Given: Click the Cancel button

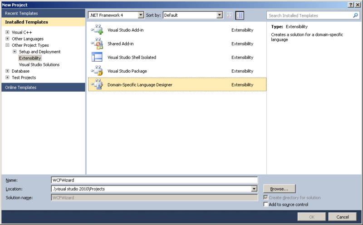Looking at the screenshot, I should [343, 217].
